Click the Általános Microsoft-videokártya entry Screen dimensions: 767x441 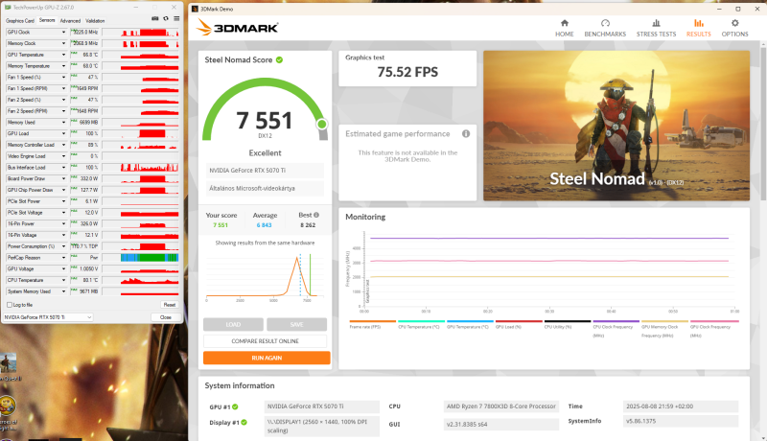(x=265, y=188)
